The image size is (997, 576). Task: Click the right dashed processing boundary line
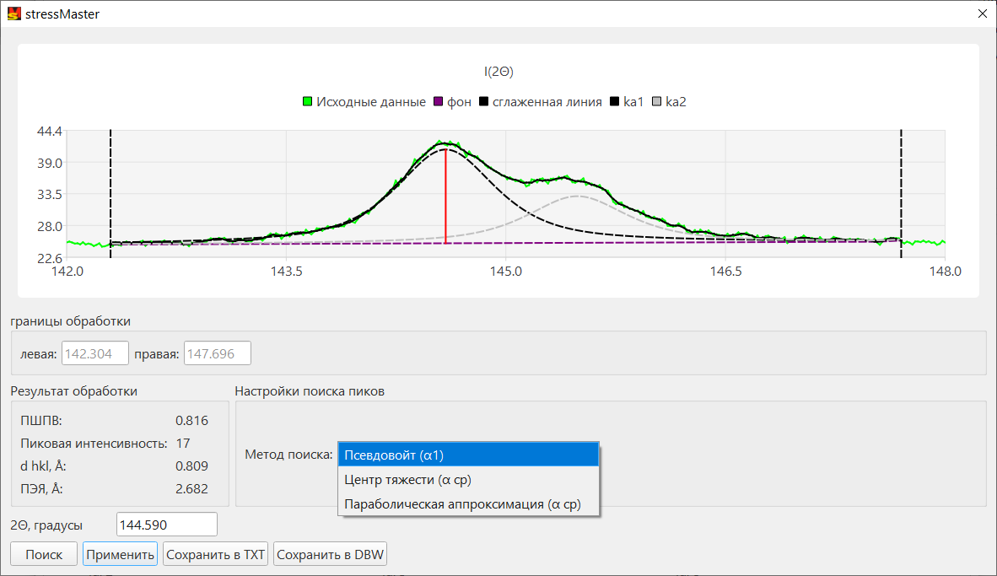click(x=901, y=194)
